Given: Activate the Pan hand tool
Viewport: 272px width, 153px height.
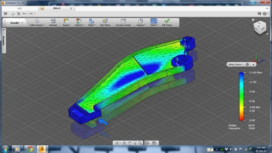Looking at the screenshot, I should point(129,143).
